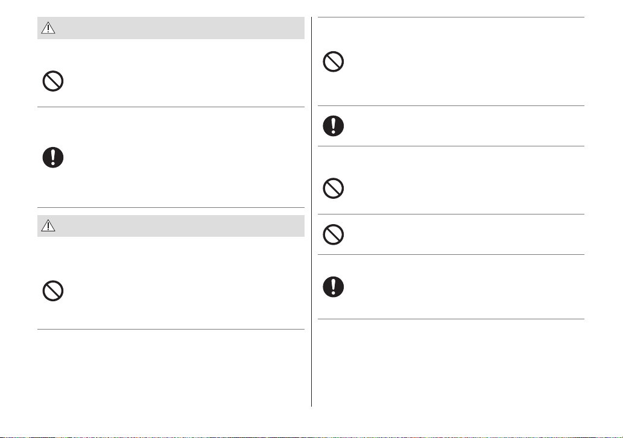The height and width of the screenshot is (438, 623).
Task: Click the horizontal rule ending the right column
Action: pos(451,319)
